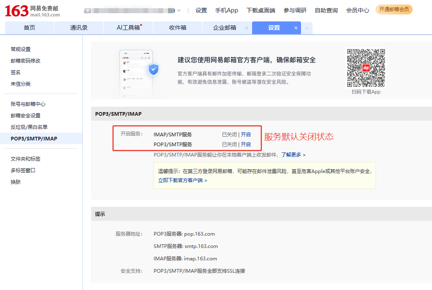Go to the 首页 tab
432x290 pixels.
coord(29,28)
